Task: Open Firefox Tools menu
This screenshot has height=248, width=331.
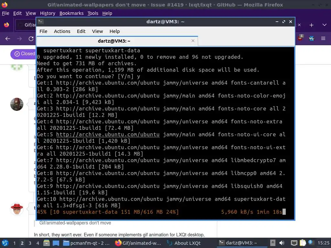Action: (x=93, y=13)
